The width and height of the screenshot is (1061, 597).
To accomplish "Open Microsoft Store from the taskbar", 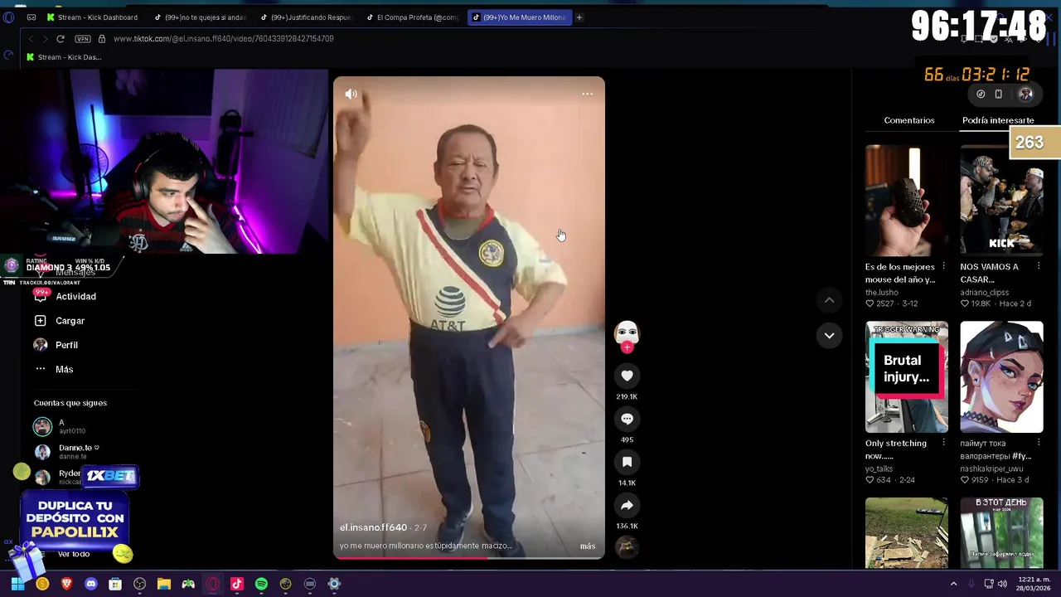I will [115, 584].
